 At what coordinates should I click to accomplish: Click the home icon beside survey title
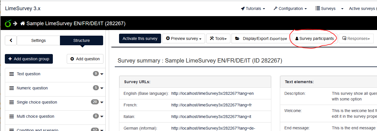(23, 23)
